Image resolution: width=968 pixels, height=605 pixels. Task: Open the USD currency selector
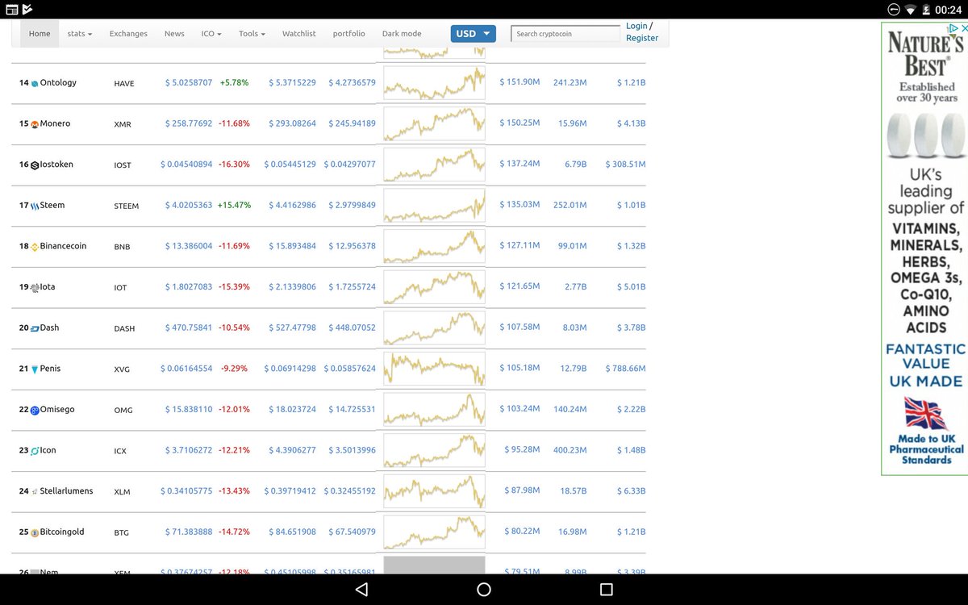pos(474,34)
